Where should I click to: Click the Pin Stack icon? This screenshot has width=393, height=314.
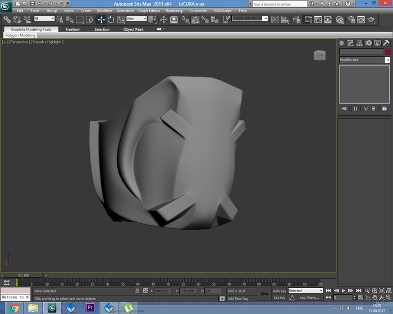click(344, 108)
